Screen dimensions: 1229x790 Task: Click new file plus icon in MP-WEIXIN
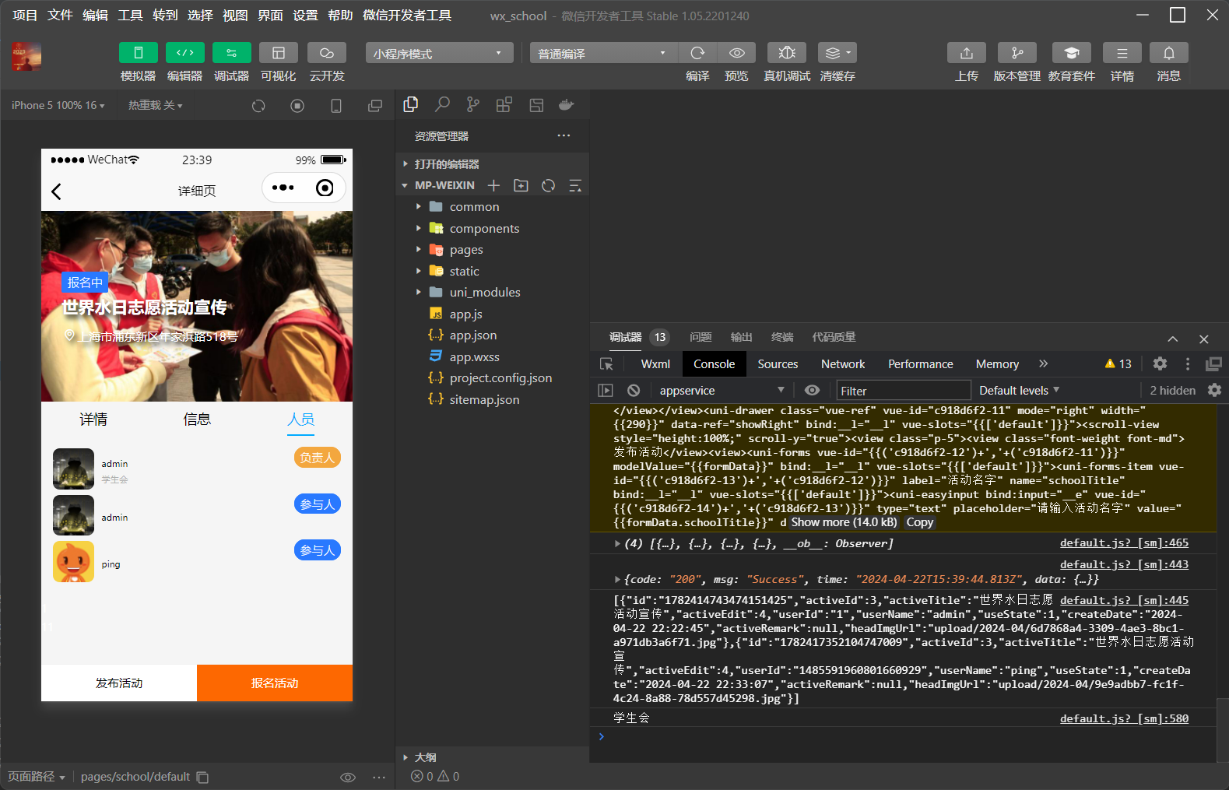pos(493,185)
